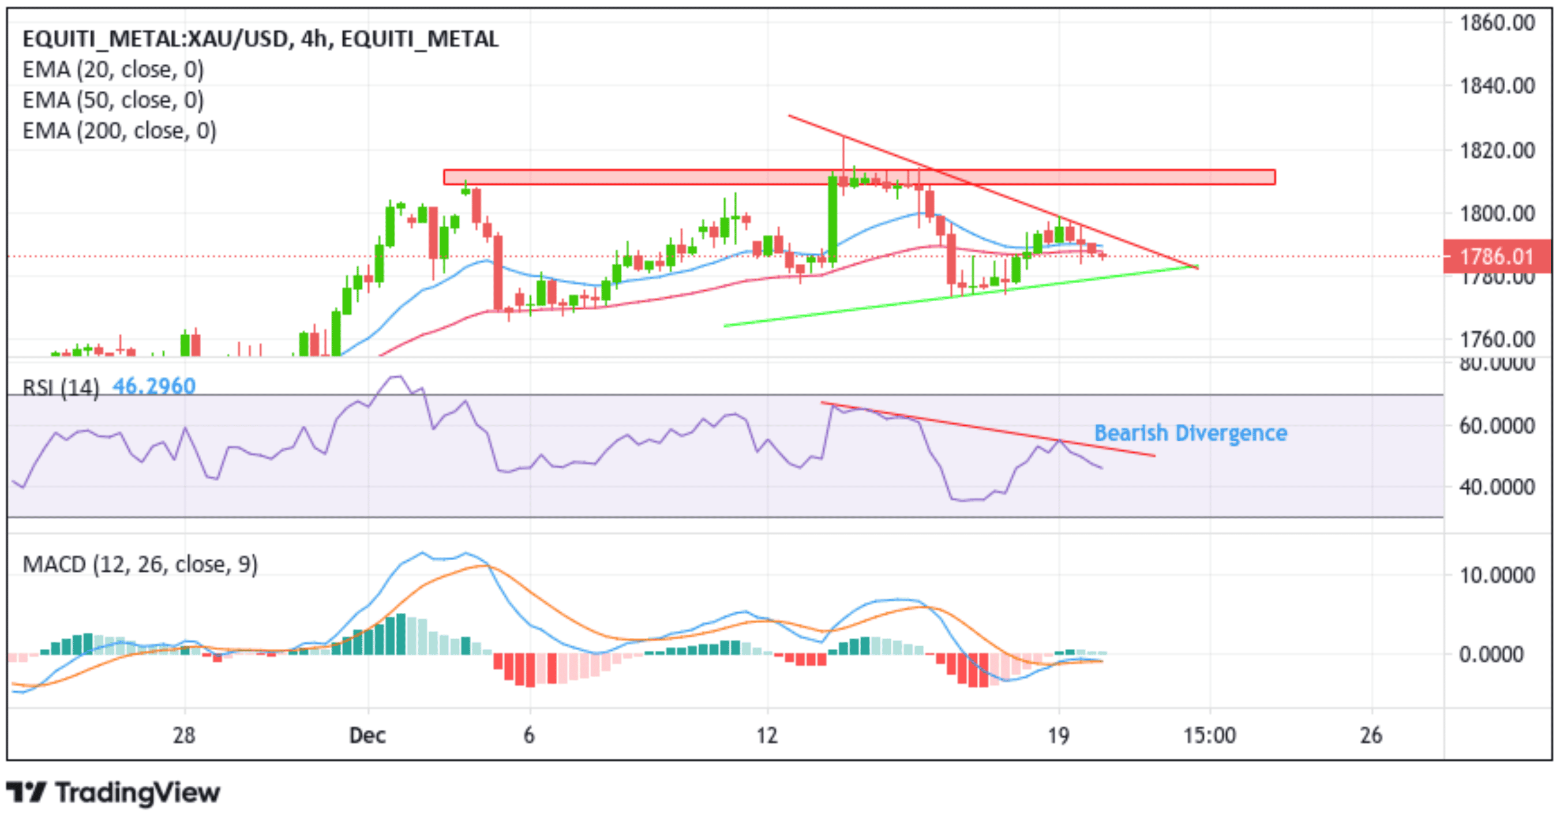
Task: Click the 10.0000 MACD axis label
Action: pyautogui.click(x=1497, y=575)
